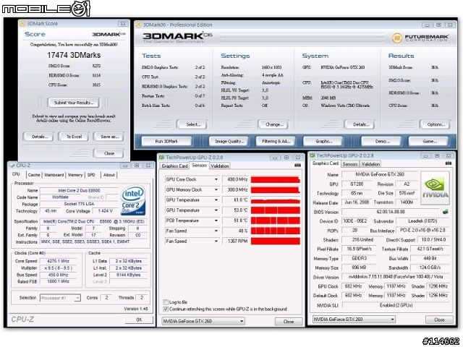Click the Image Quality button
The width and height of the screenshot is (463, 347).
click(229, 142)
